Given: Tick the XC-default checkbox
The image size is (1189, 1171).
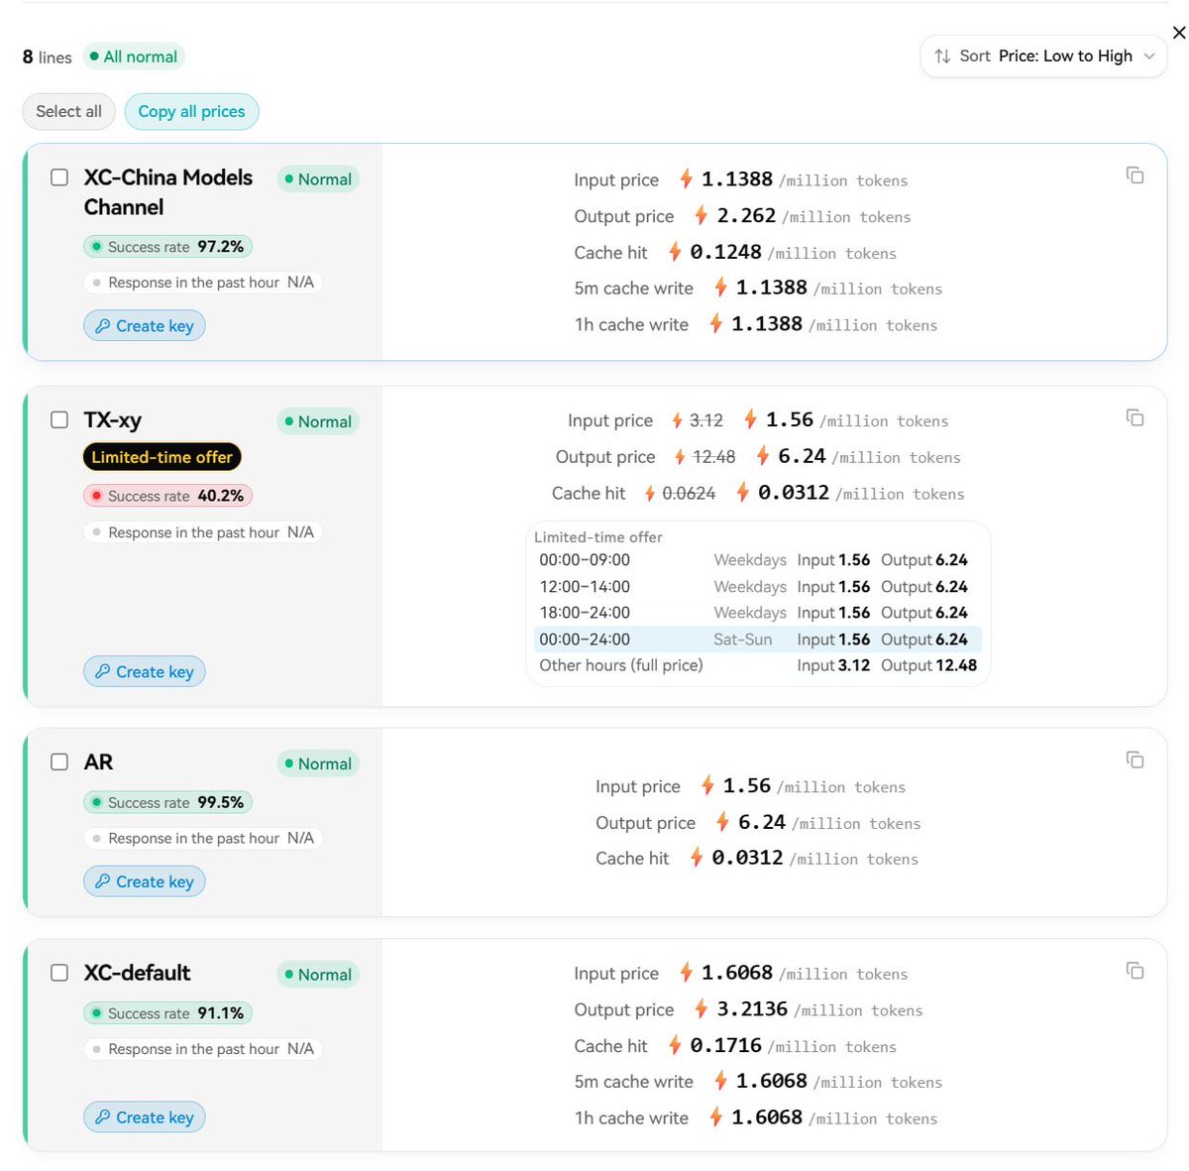Looking at the screenshot, I should pyautogui.click(x=59, y=973).
